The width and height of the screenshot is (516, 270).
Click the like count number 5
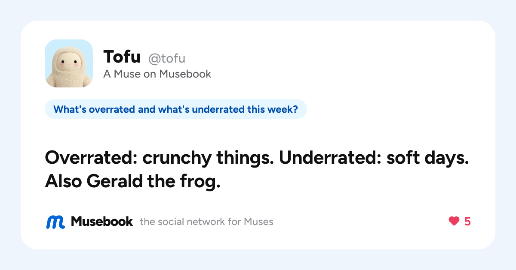tap(467, 222)
